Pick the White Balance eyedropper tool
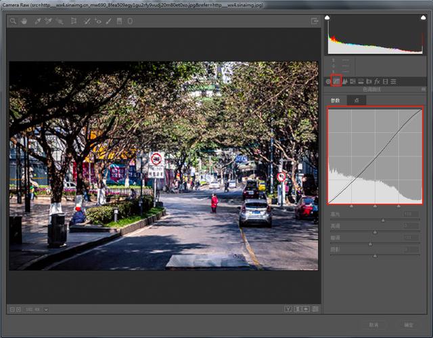 pos(36,21)
